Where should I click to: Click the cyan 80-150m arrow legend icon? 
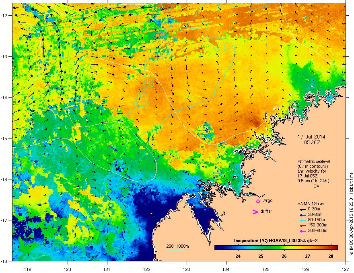(x=303, y=220)
